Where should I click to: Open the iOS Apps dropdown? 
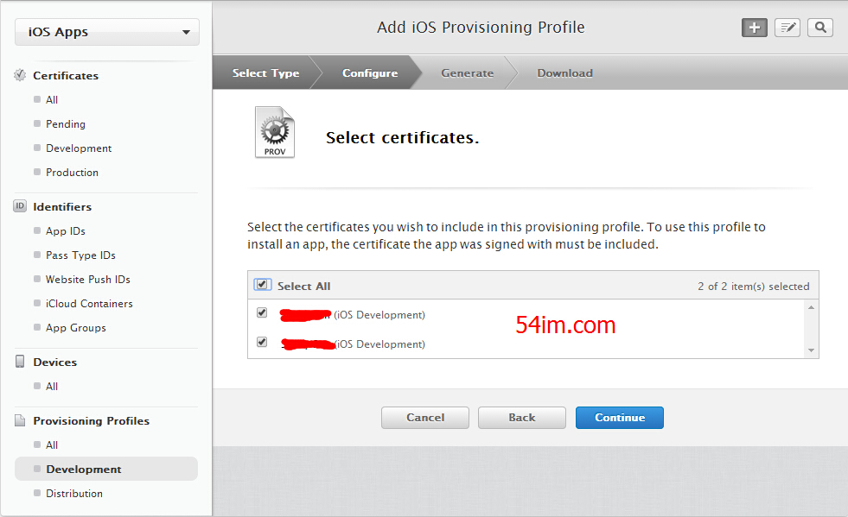click(107, 32)
